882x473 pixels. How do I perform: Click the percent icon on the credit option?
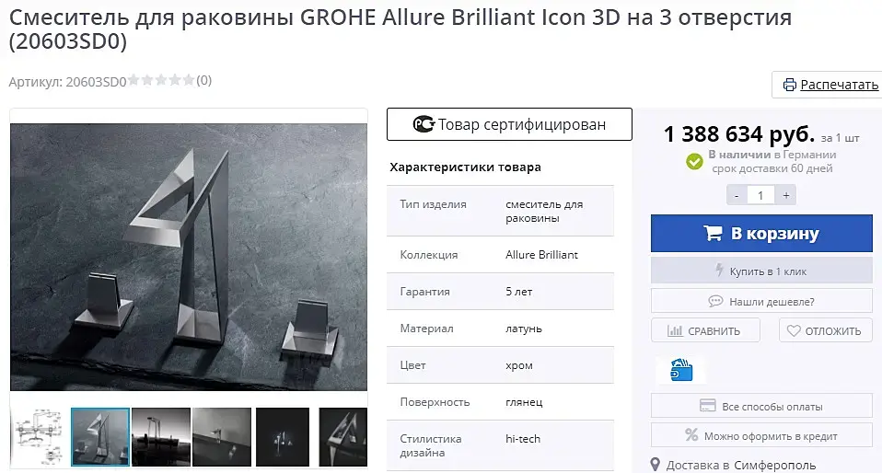tap(691, 434)
